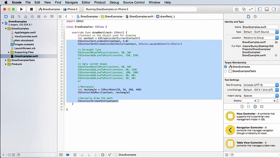
Task: Show the Media library
Action: coord(262,107)
